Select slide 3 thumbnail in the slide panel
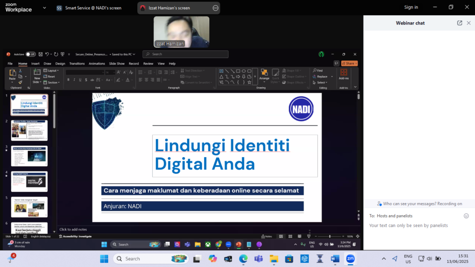This screenshot has width=475, height=267. pyautogui.click(x=29, y=156)
